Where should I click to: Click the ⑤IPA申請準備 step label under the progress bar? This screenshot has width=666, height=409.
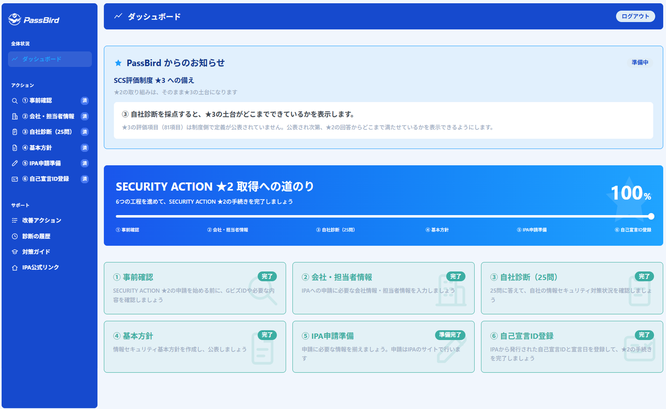point(532,230)
